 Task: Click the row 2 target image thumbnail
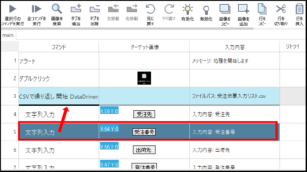(x=144, y=78)
